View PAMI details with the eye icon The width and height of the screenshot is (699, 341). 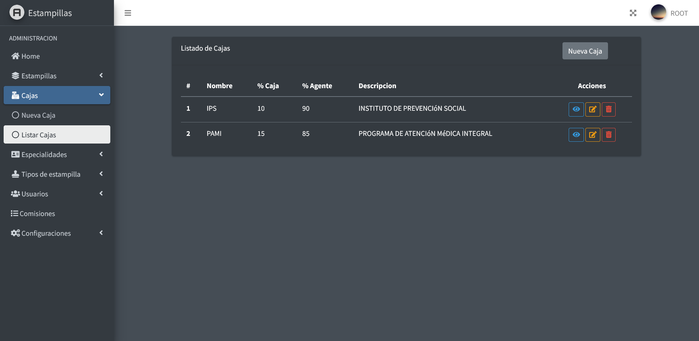[x=576, y=135]
